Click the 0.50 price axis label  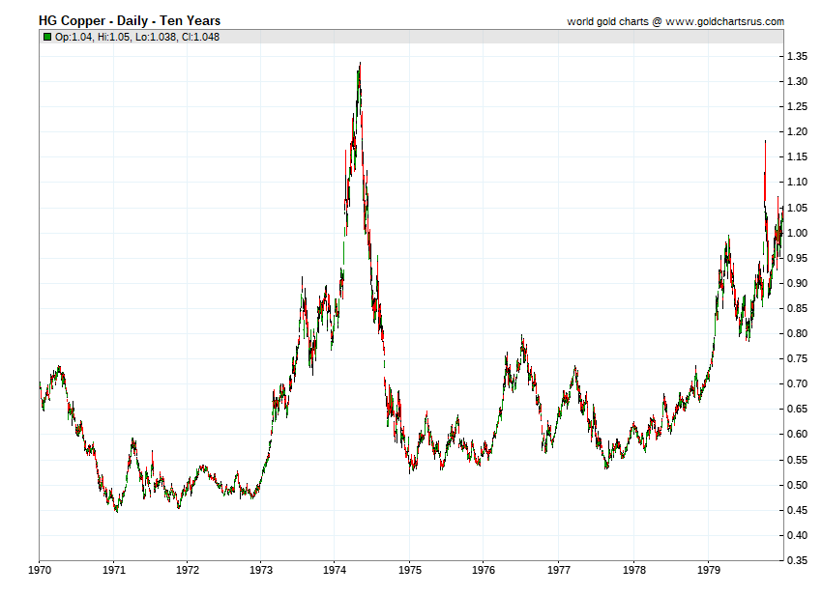(798, 486)
